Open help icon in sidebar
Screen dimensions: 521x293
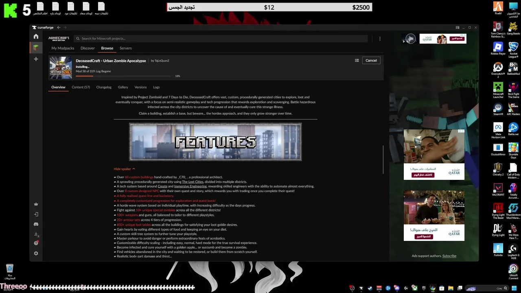point(36,243)
